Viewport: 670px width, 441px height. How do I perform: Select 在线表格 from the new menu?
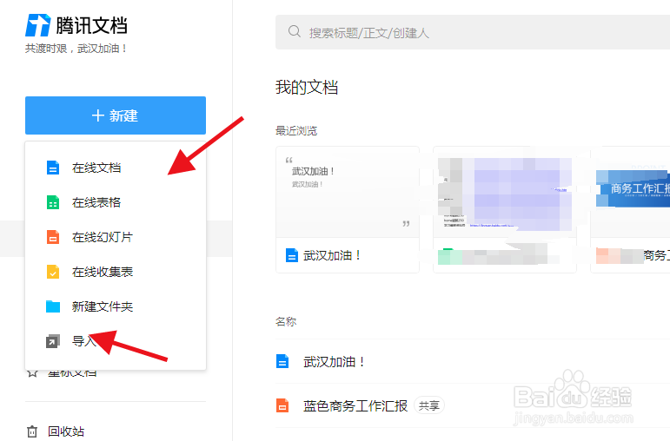point(96,202)
